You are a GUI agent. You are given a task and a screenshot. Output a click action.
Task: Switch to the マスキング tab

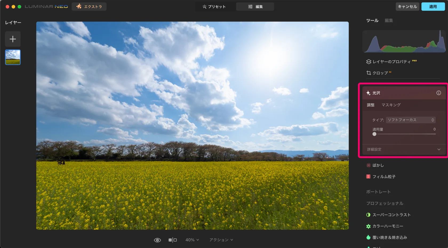(391, 105)
